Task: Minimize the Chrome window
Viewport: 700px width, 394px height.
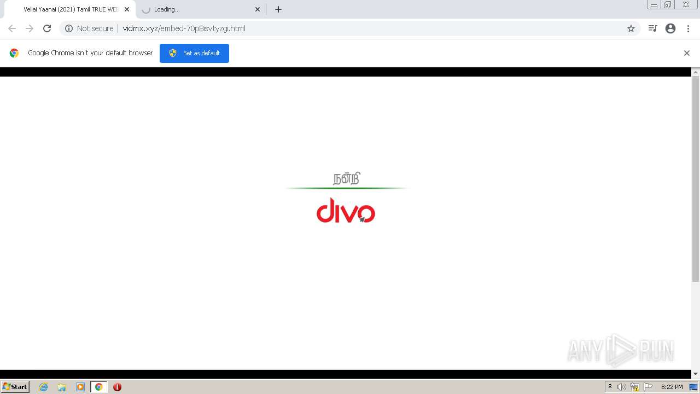Action: pyautogui.click(x=654, y=5)
